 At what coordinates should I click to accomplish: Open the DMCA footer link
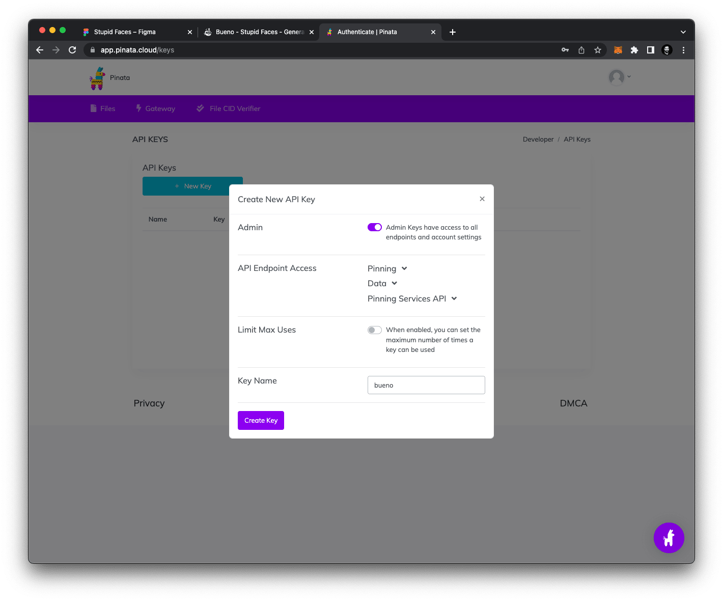click(574, 403)
